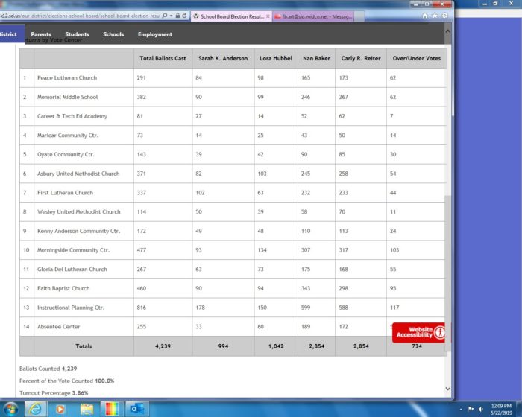Click the Lora Hubbel column header

coord(276,58)
